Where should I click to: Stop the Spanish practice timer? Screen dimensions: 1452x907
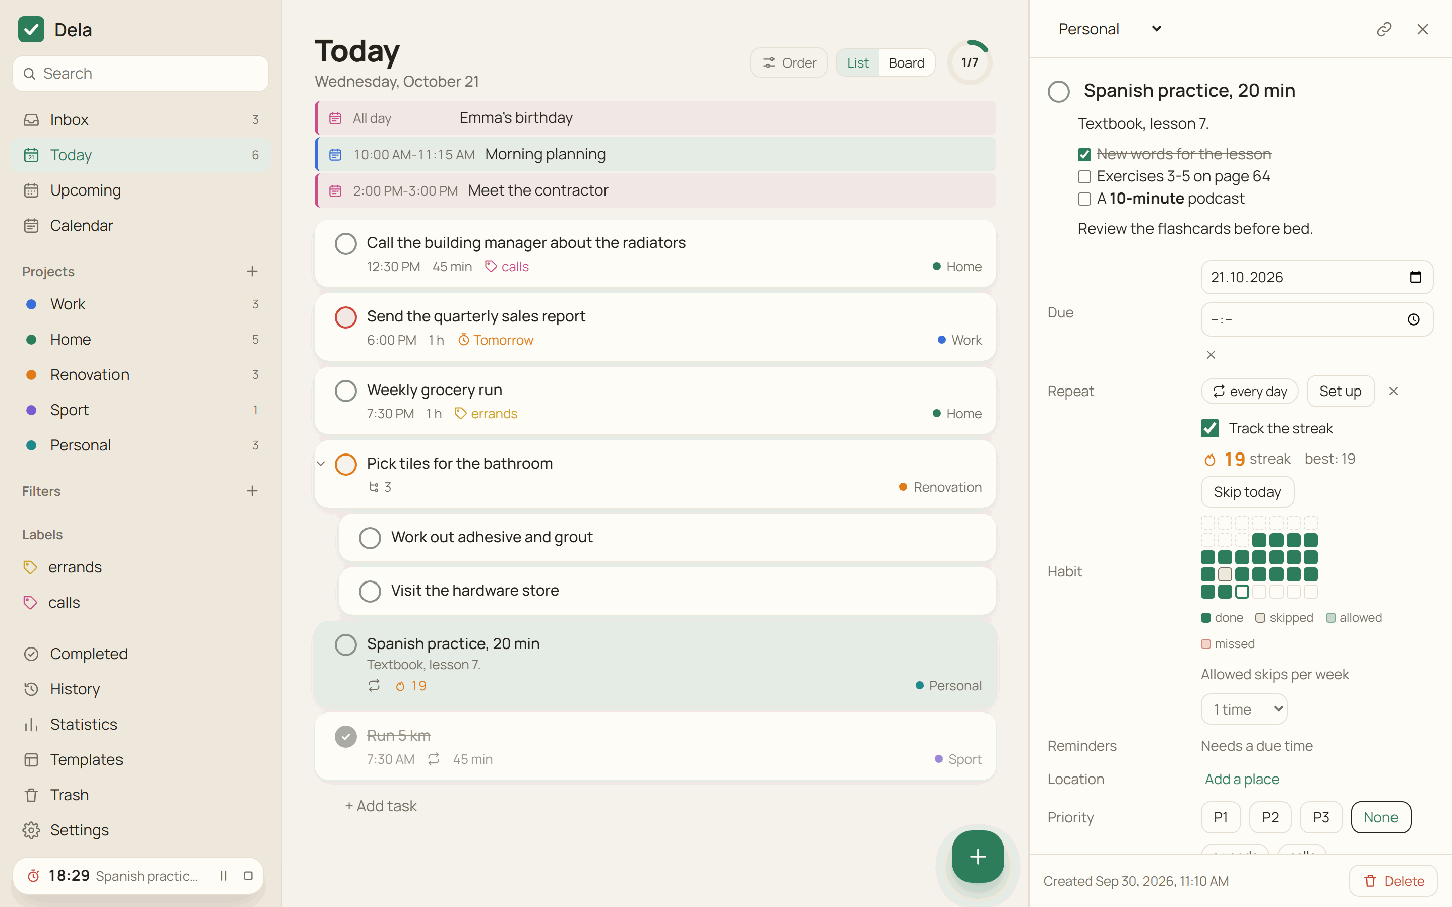click(x=248, y=876)
